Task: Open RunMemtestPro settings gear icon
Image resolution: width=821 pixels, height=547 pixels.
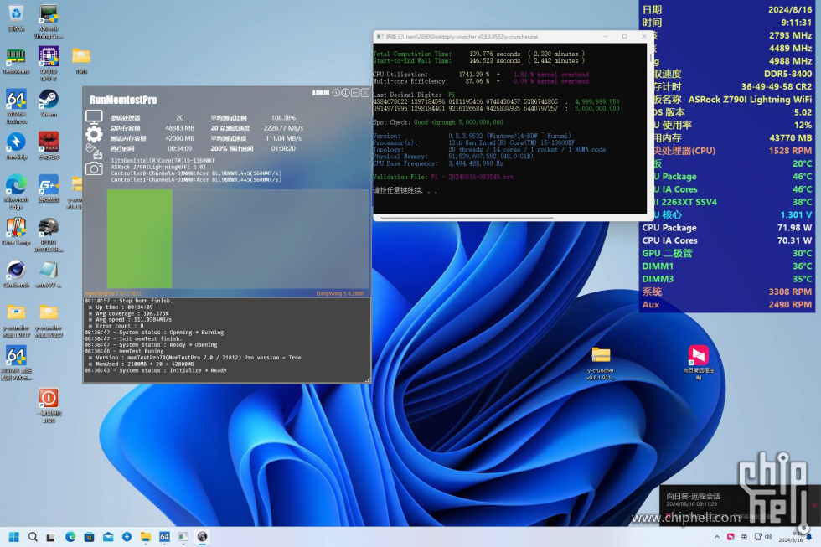Action: (94, 134)
